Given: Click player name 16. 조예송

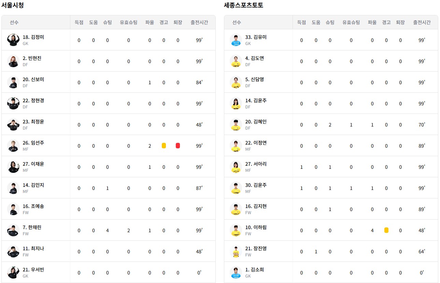Looking at the screenshot, I should pyautogui.click(x=33, y=206).
